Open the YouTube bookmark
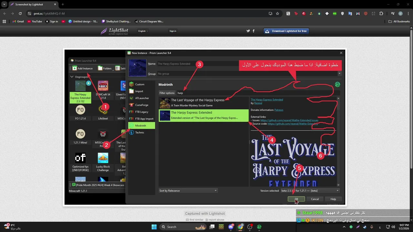Viewport: 413px width, 232px height. (x=35, y=22)
